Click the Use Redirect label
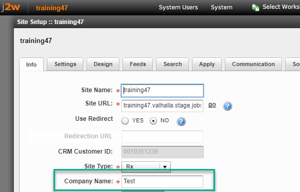Screen dimensions: 300x192 pos(94,119)
